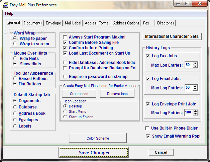Click the Create Icon button

pos(79,94)
